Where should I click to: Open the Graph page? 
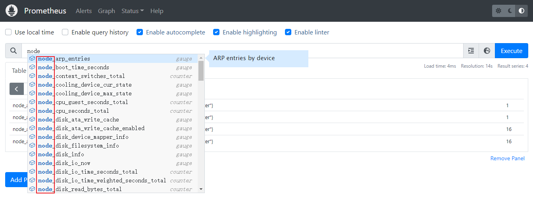pos(106,11)
